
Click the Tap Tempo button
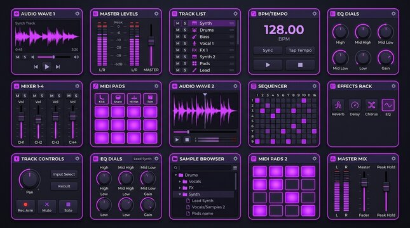coord(300,50)
